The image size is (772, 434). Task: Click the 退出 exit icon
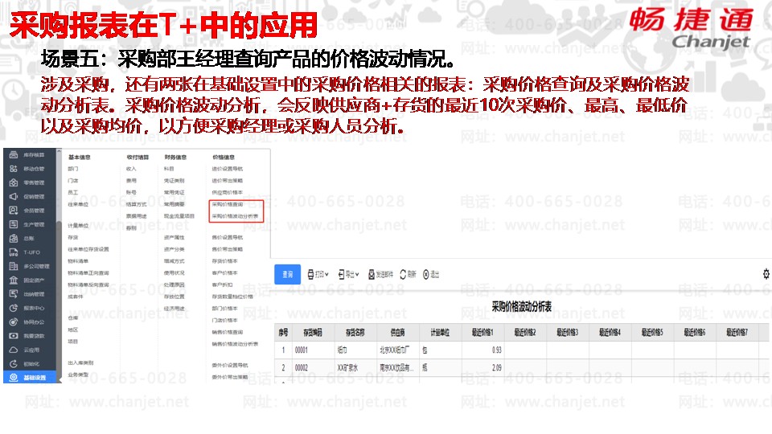click(426, 275)
